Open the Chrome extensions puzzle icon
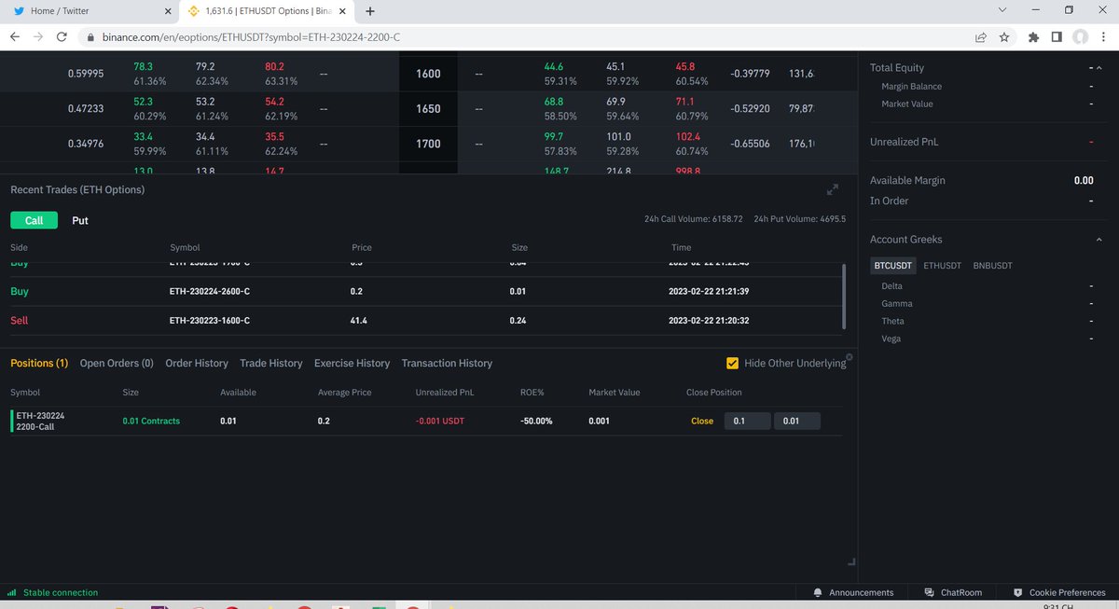 (x=1033, y=37)
